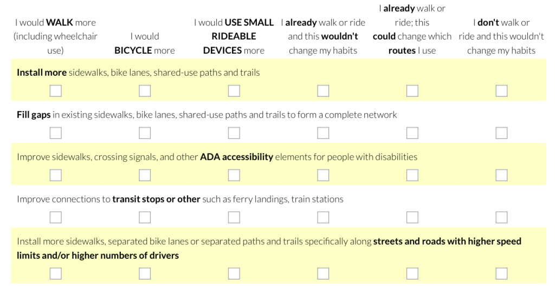Check 'WALK more' for higher speed streets

[x=56, y=273]
